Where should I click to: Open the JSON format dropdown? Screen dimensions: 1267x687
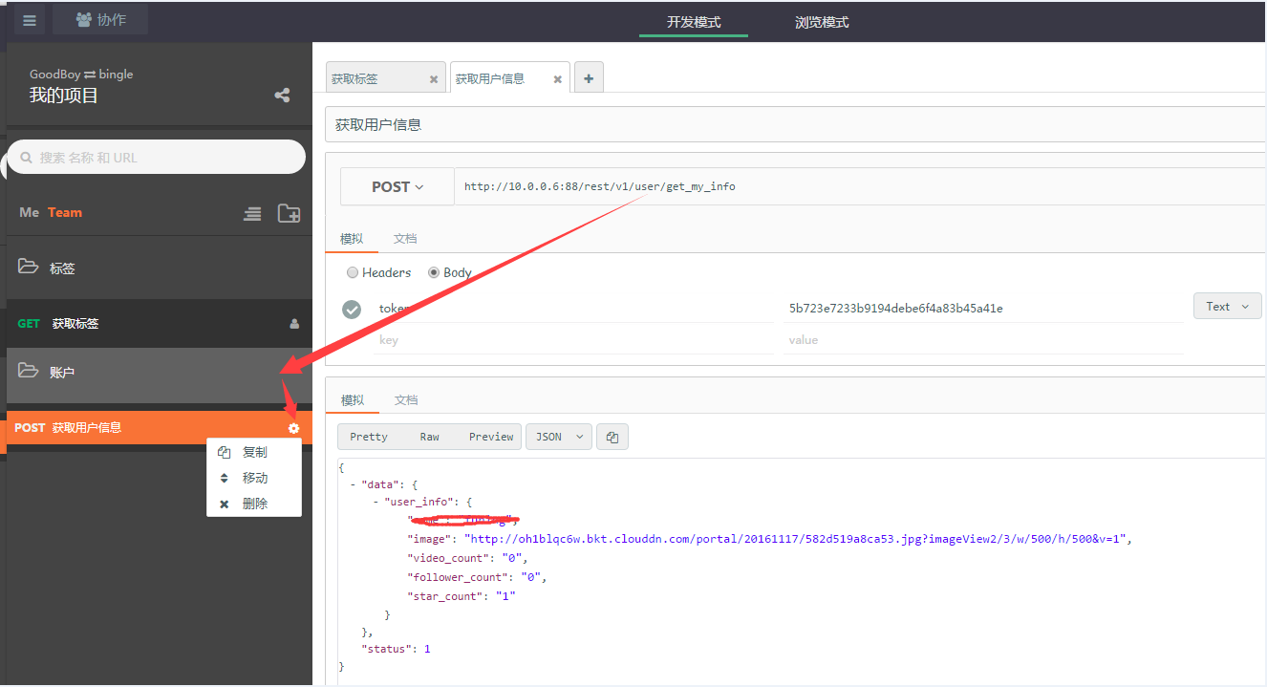(559, 437)
